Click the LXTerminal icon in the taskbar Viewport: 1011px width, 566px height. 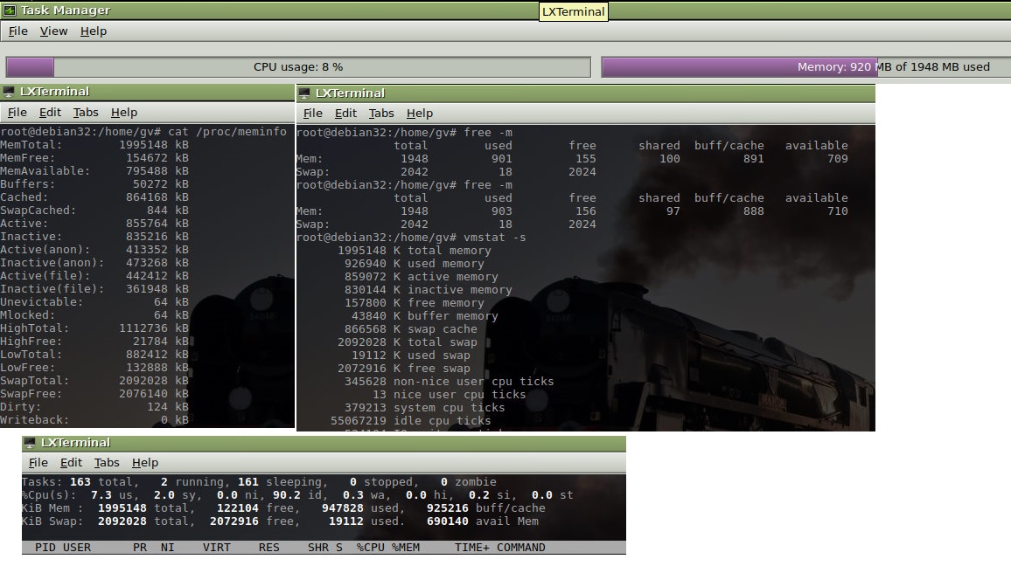(x=573, y=11)
